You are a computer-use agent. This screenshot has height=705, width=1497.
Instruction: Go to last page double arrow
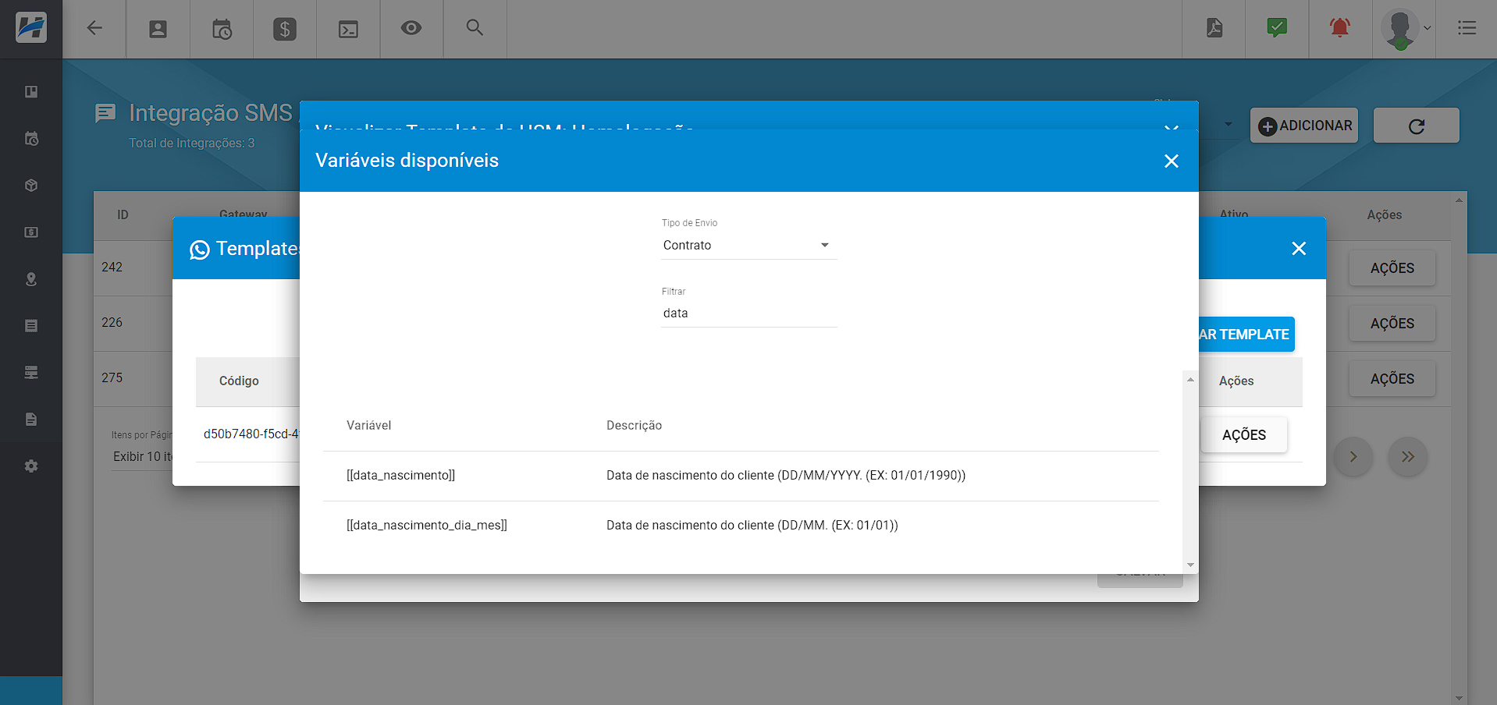click(x=1408, y=457)
